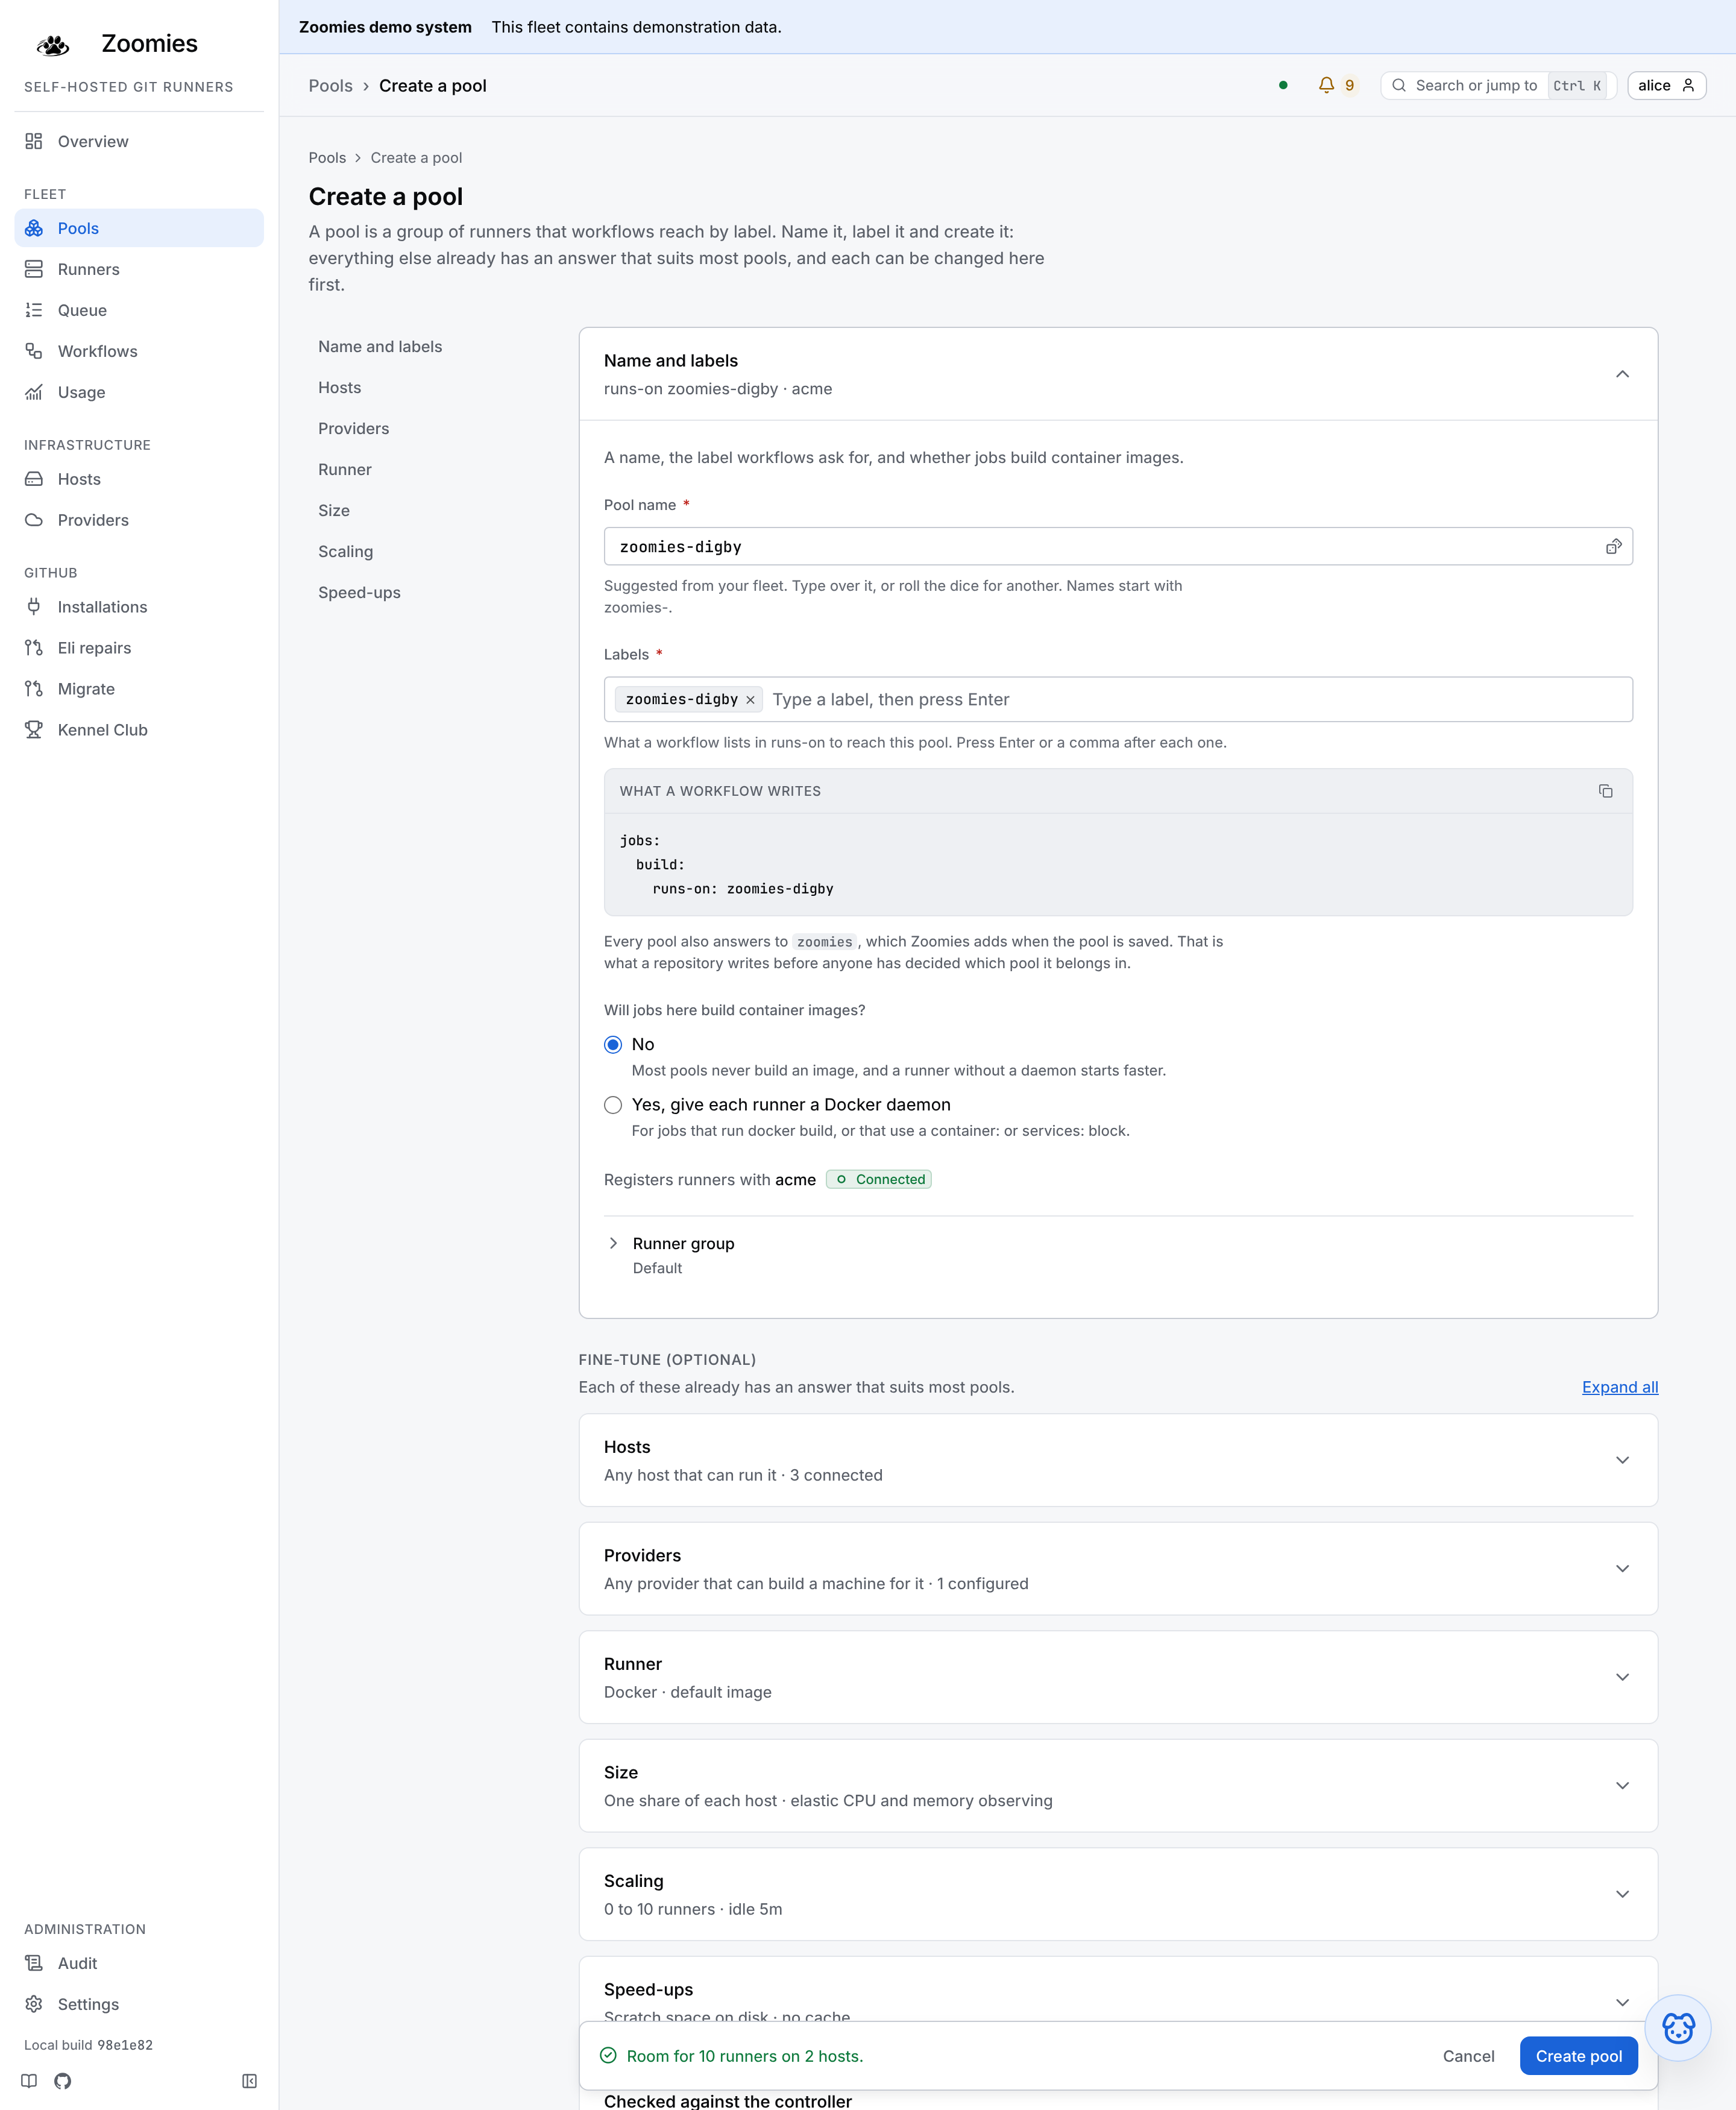Click the Expand all link

click(x=1620, y=1387)
